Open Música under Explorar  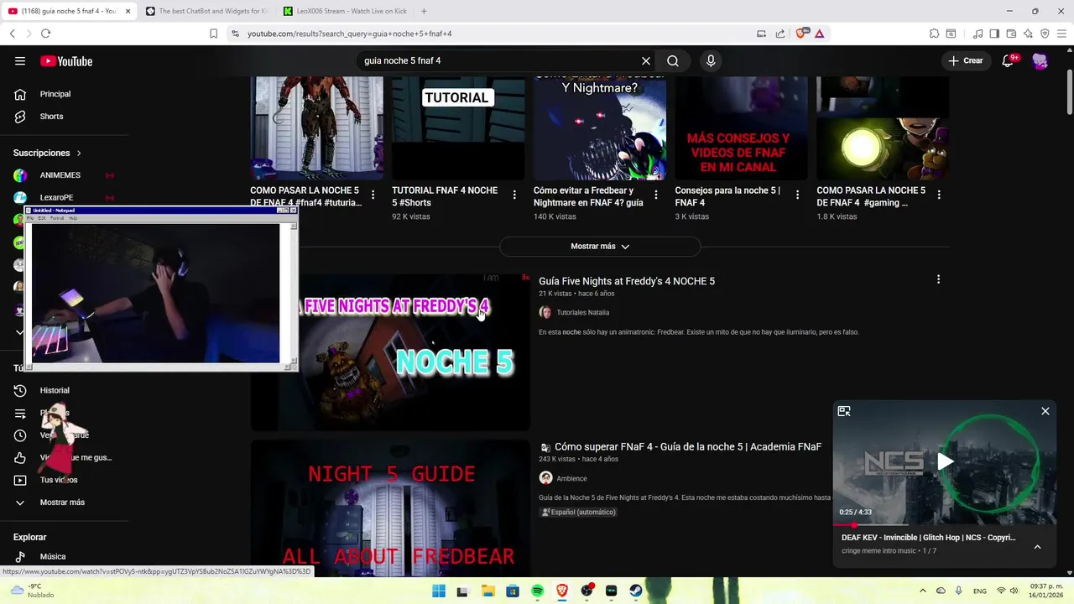[x=52, y=556]
